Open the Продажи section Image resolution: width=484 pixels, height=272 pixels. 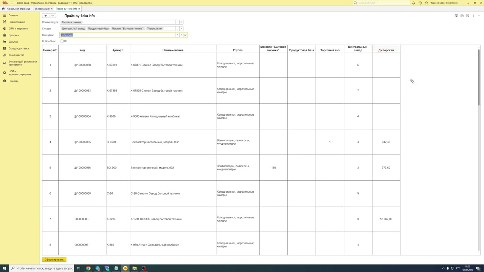tap(14, 35)
